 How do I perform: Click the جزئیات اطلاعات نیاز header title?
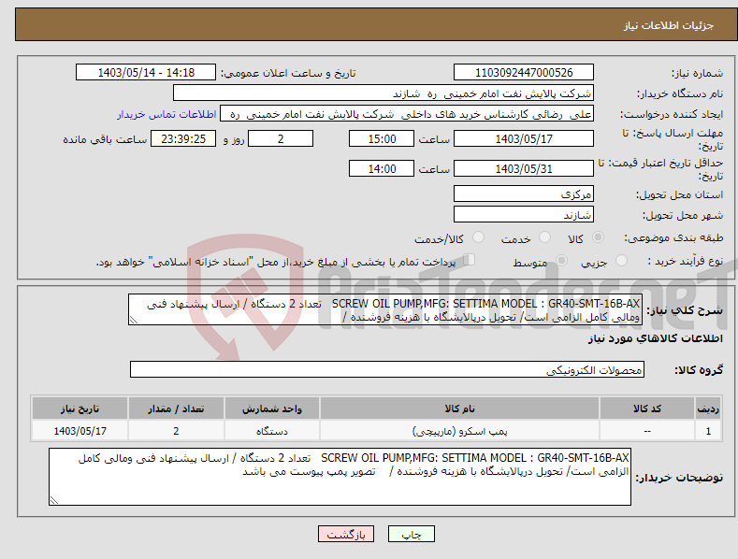[x=669, y=25]
